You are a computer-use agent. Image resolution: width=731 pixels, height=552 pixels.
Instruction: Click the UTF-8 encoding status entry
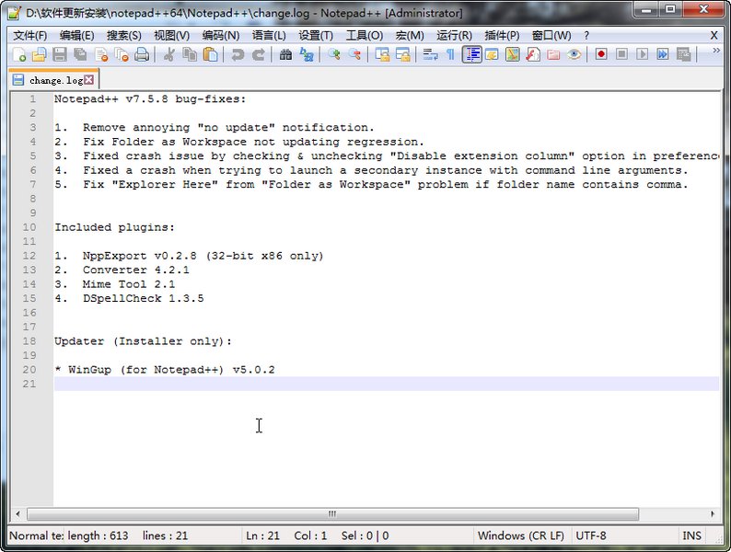[591, 535]
